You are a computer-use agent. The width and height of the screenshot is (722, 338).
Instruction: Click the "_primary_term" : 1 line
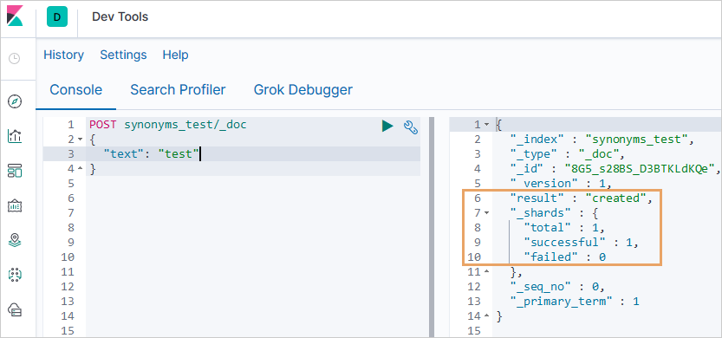574,301
